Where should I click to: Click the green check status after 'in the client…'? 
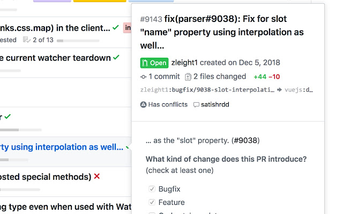(116, 27)
